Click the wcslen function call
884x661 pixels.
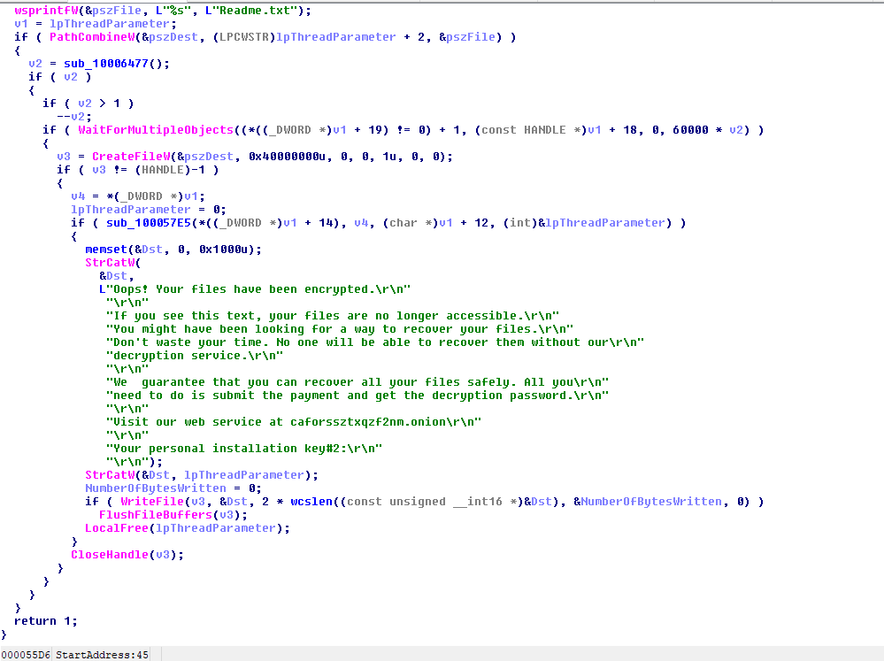tap(311, 502)
